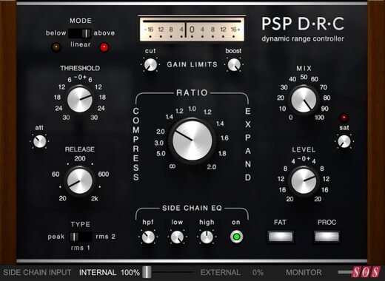Image resolution: width=385 pixels, height=281 pixels.
Task: Toggle the MODE below/above switch
Action: 80,33
